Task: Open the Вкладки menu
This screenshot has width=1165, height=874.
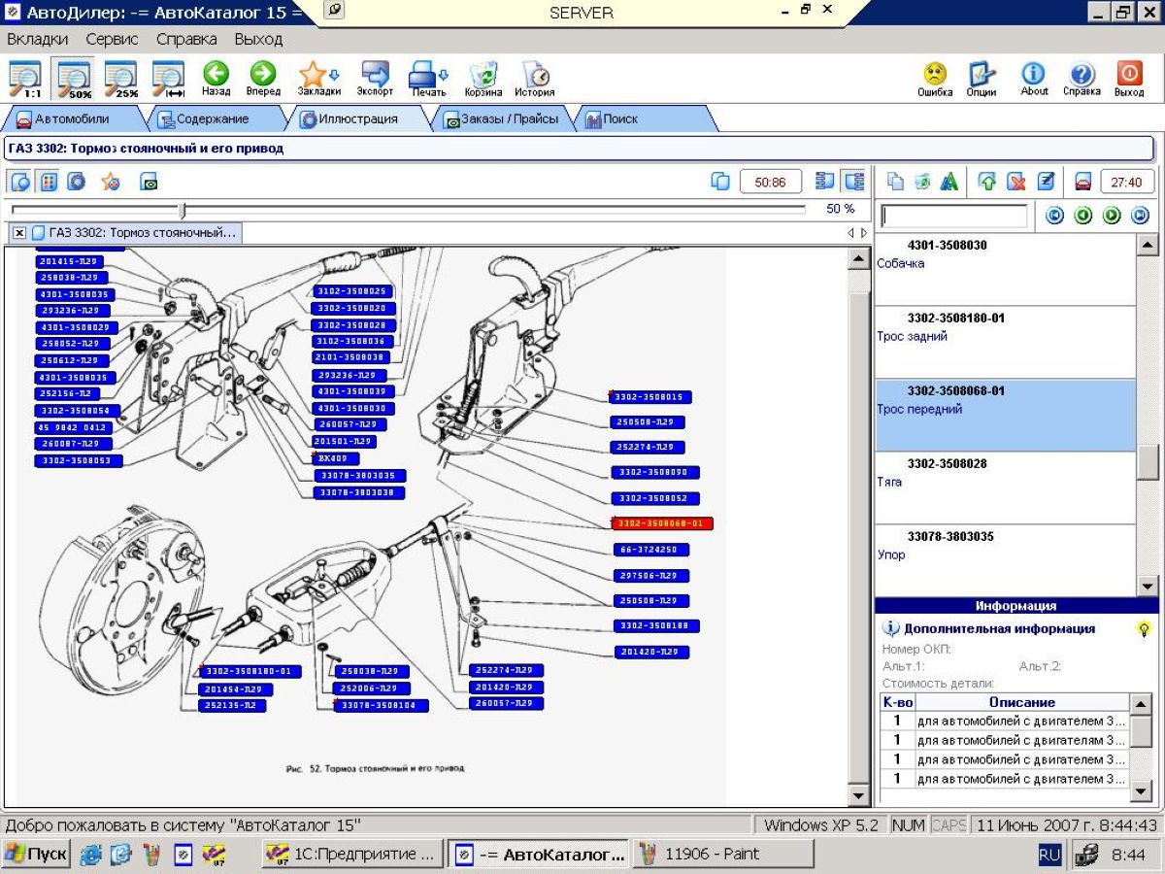Action: [38, 40]
